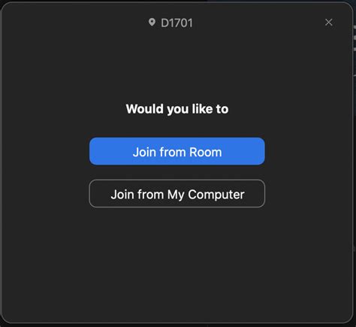Select the room location indicator D1701
The width and height of the screenshot is (356, 327).
click(x=176, y=23)
